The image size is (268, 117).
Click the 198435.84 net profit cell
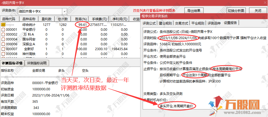119,49
